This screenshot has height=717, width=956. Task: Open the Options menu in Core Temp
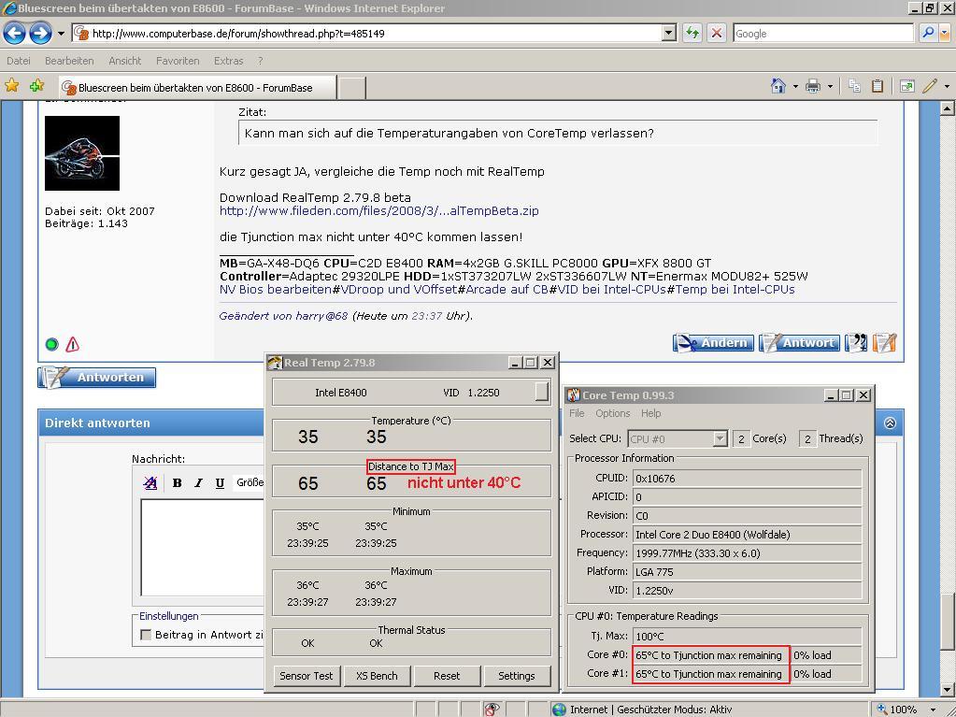(613, 413)
